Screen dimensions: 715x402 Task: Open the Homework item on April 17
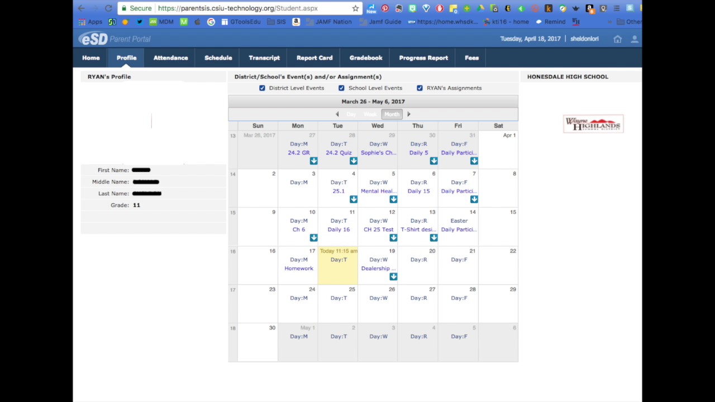pyautogui.click(x=299, y=269)
